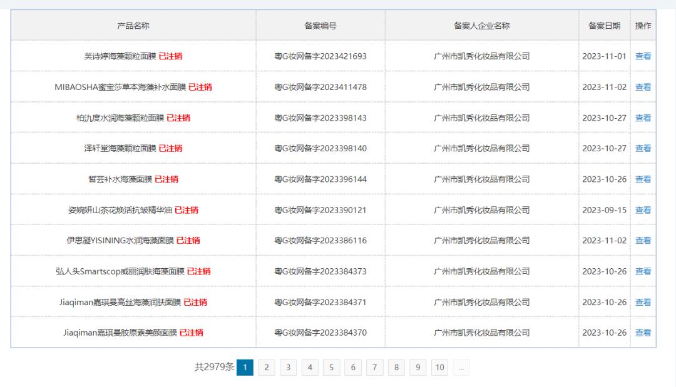Click the 操作 column header

tap(643, 26)
